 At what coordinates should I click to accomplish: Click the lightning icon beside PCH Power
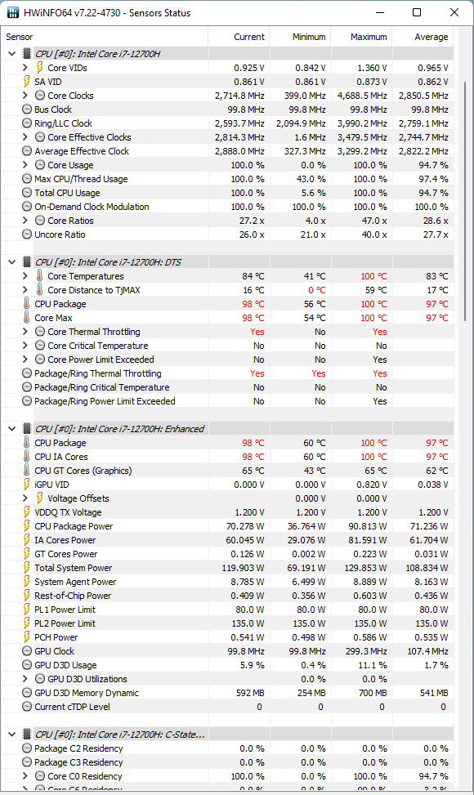(27, 637)
